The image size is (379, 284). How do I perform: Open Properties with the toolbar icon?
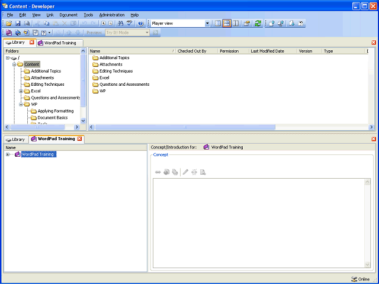[x=246, y=24]
